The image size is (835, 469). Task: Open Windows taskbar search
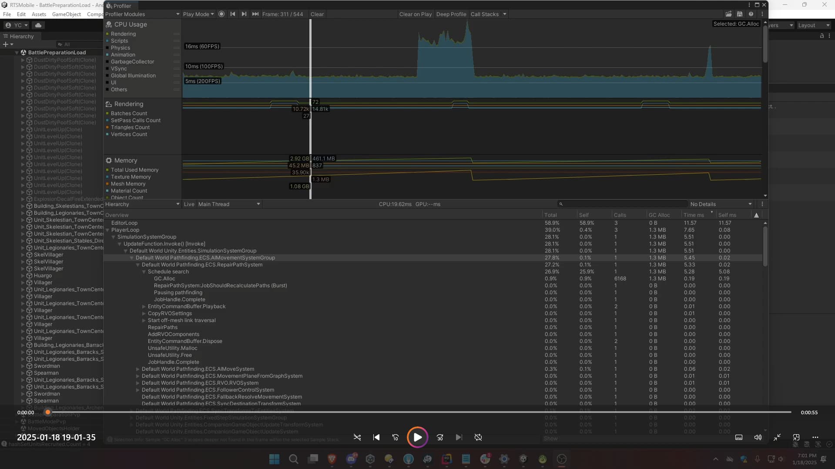click(x=294, y=459)
